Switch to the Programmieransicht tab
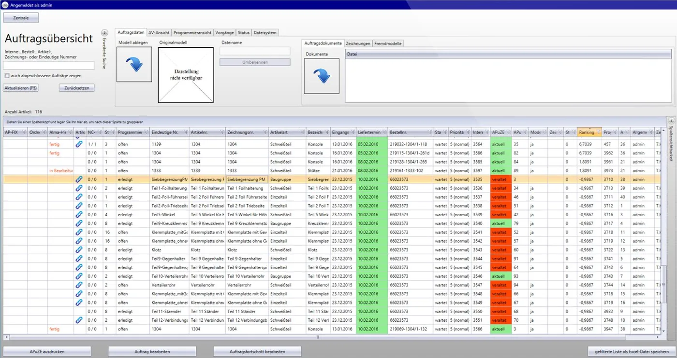The image size is (677, 358). point(192,33)
